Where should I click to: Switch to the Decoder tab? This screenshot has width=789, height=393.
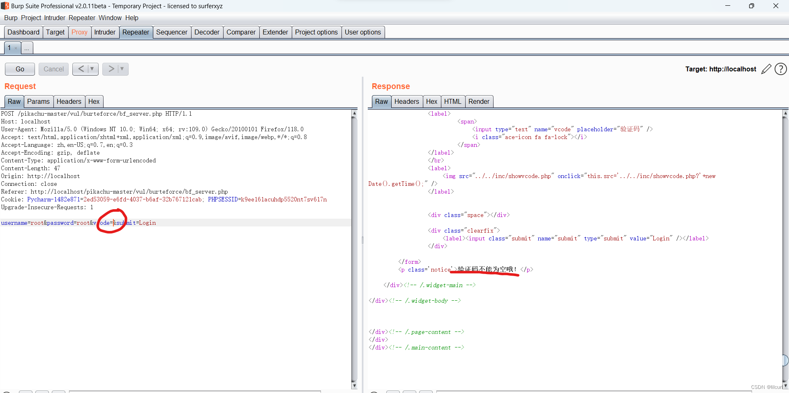[x=207, y=32]
